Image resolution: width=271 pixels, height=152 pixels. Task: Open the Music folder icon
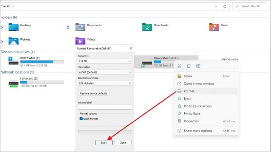tap(214, 27)
